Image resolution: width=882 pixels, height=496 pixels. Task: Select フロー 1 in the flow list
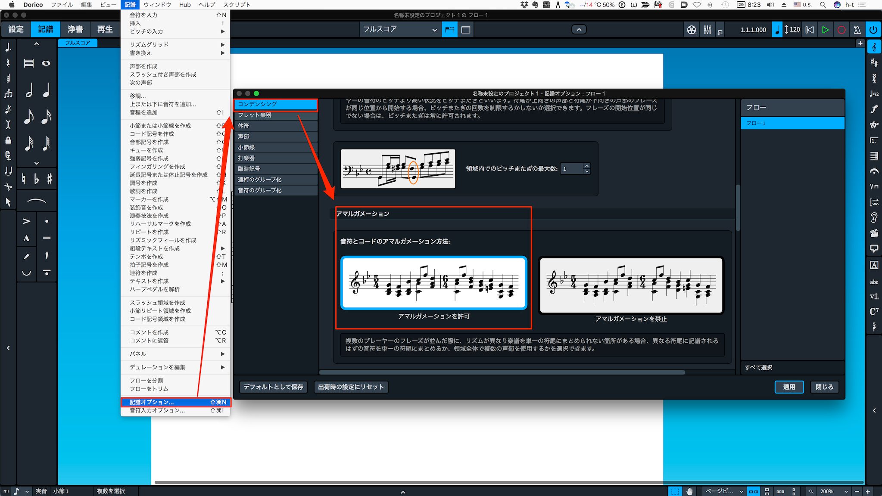tap(792, 123)
